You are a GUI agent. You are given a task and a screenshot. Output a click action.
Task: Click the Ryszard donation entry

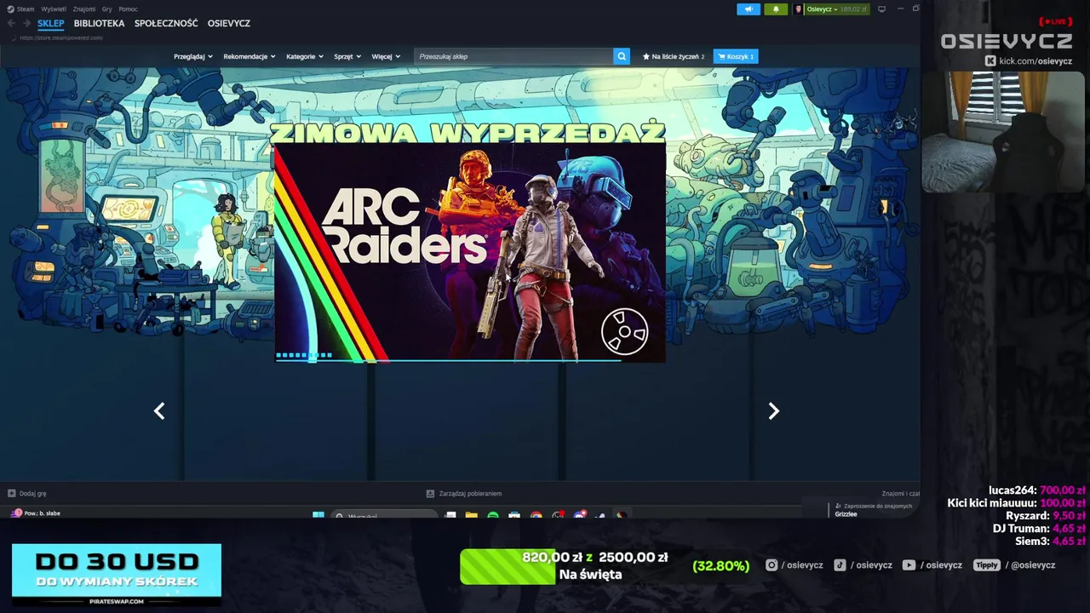[x=1045, y=515]
